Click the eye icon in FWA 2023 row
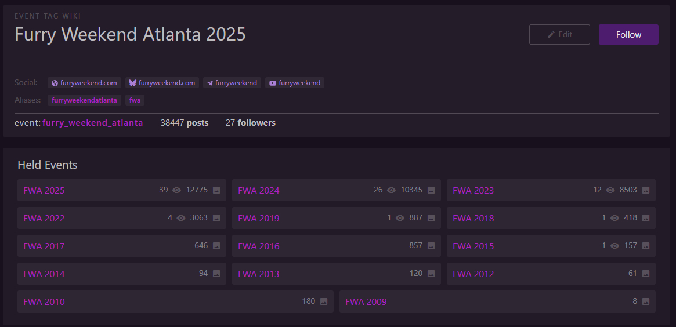 [610, 190]
